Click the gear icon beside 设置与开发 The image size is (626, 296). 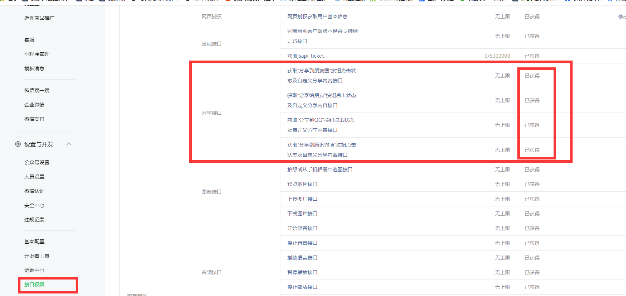tap(18, 144)
